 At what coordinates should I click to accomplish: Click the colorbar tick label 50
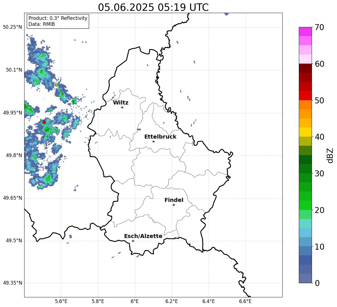point(319,100)
